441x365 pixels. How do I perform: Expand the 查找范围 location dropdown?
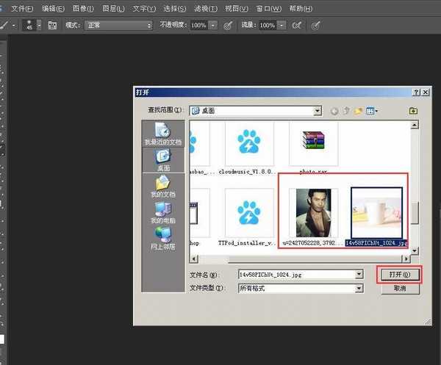[x=318, y=111]
